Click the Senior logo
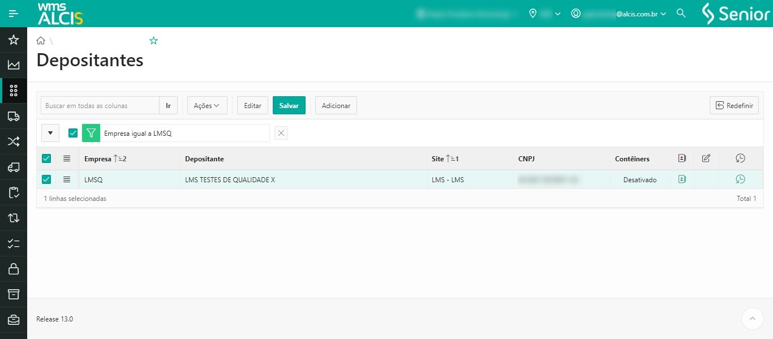 click(736, 14)
